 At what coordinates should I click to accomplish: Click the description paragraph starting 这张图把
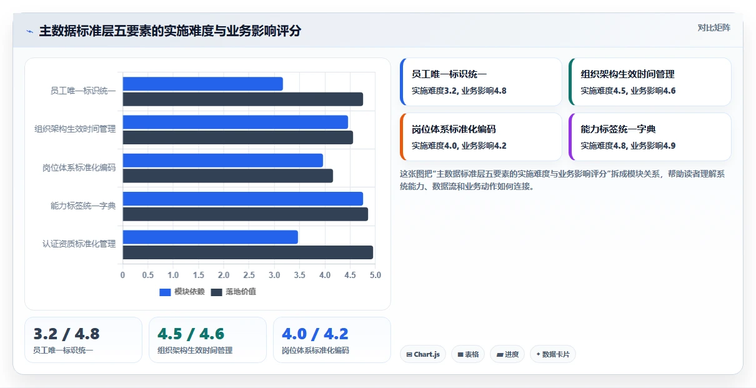pyautogui.click(x=562, y=180)
